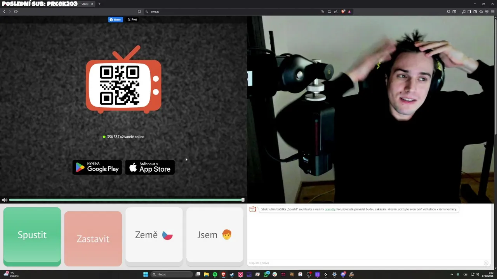Screen dimensions: 497x279
Task: Open Task View on taskbar
Action: click(198, 274)
